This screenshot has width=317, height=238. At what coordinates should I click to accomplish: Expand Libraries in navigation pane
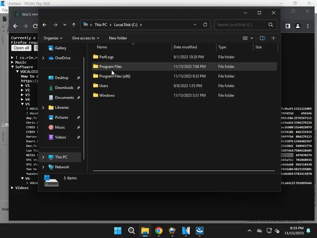coord(43,108)
